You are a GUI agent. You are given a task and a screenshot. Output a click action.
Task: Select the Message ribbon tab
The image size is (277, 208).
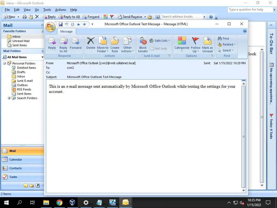click(x=67, y=31)
